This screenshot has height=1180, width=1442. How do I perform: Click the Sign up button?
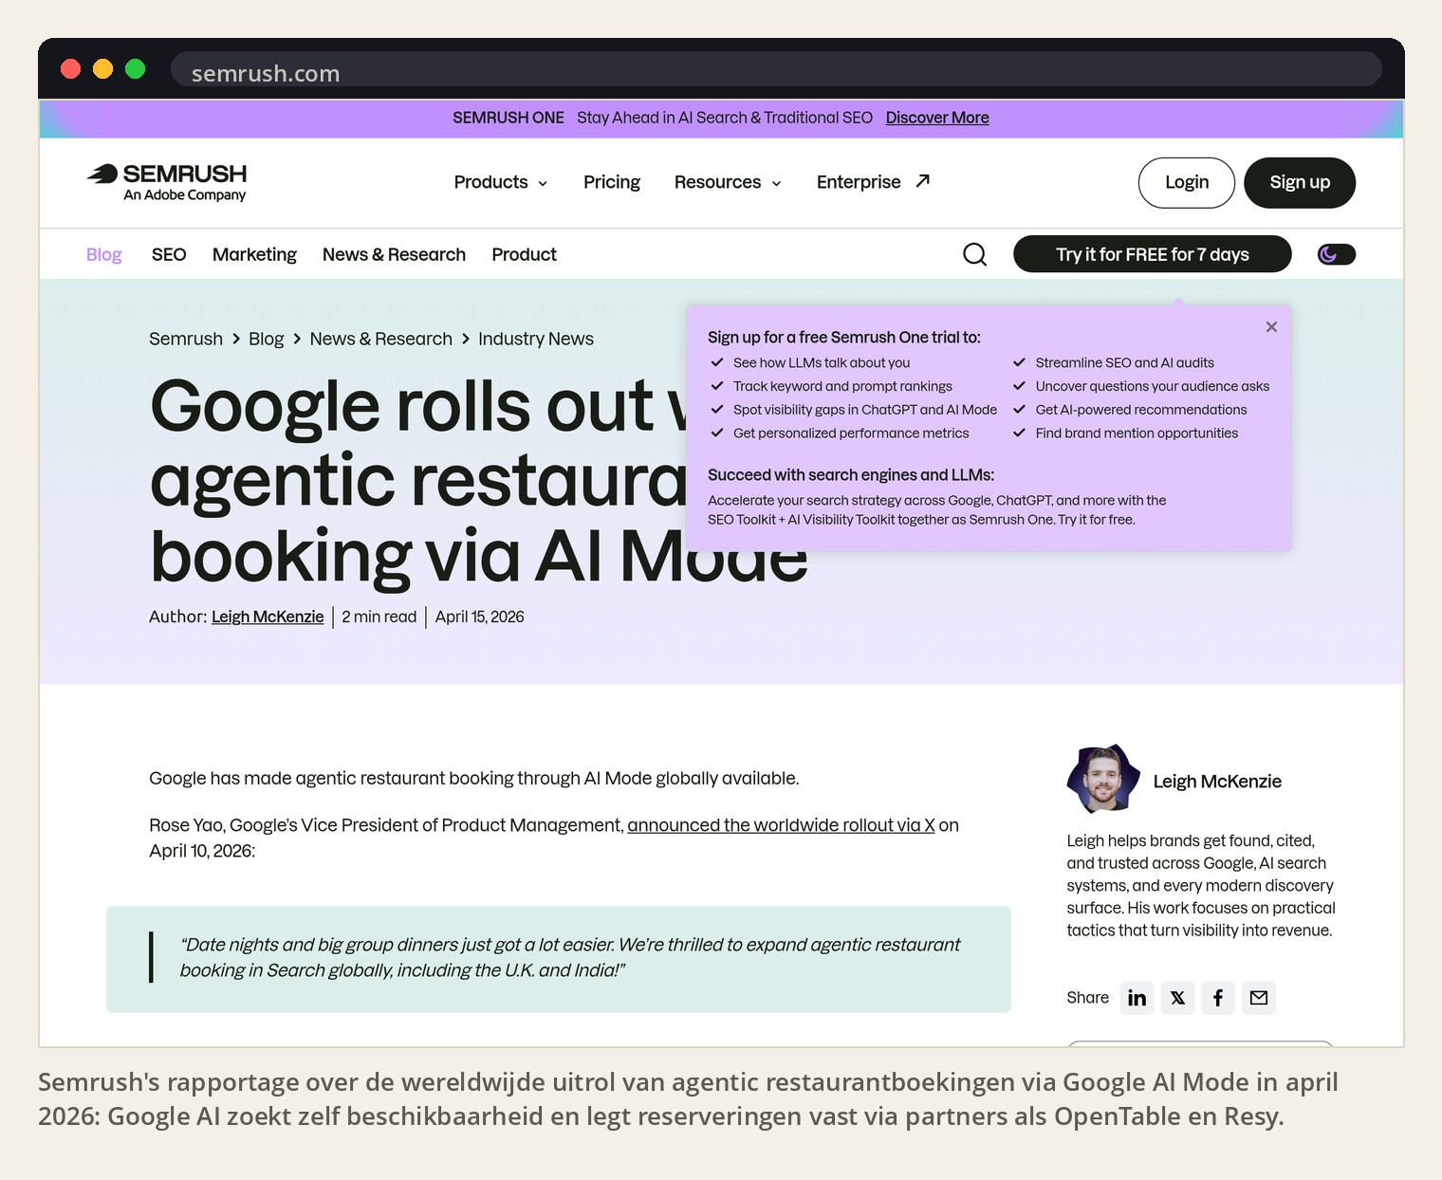(1300, 182)
